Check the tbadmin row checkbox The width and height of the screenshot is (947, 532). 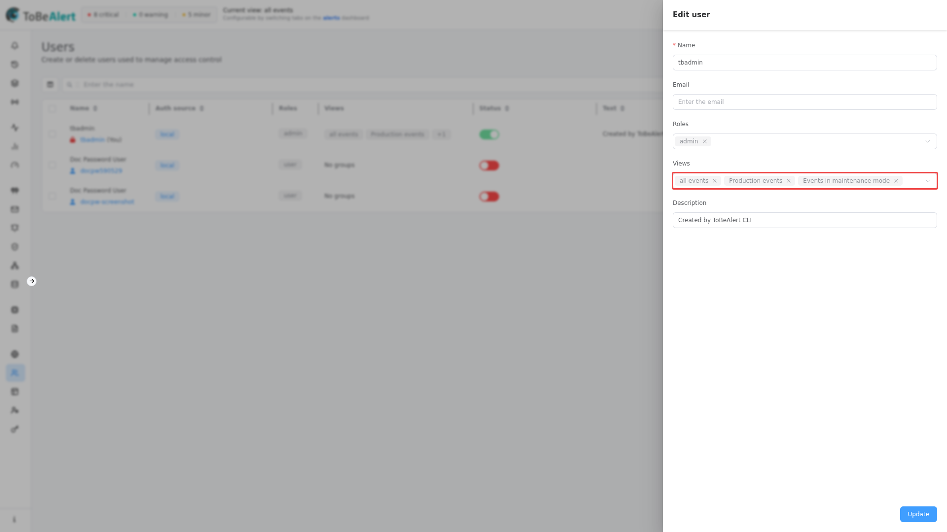(x=52, y=134)
